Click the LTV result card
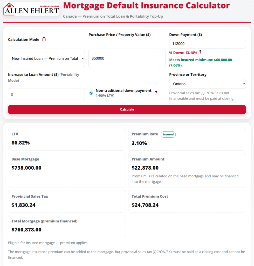The width and height of the screenshot is (254, 266). 67,139
